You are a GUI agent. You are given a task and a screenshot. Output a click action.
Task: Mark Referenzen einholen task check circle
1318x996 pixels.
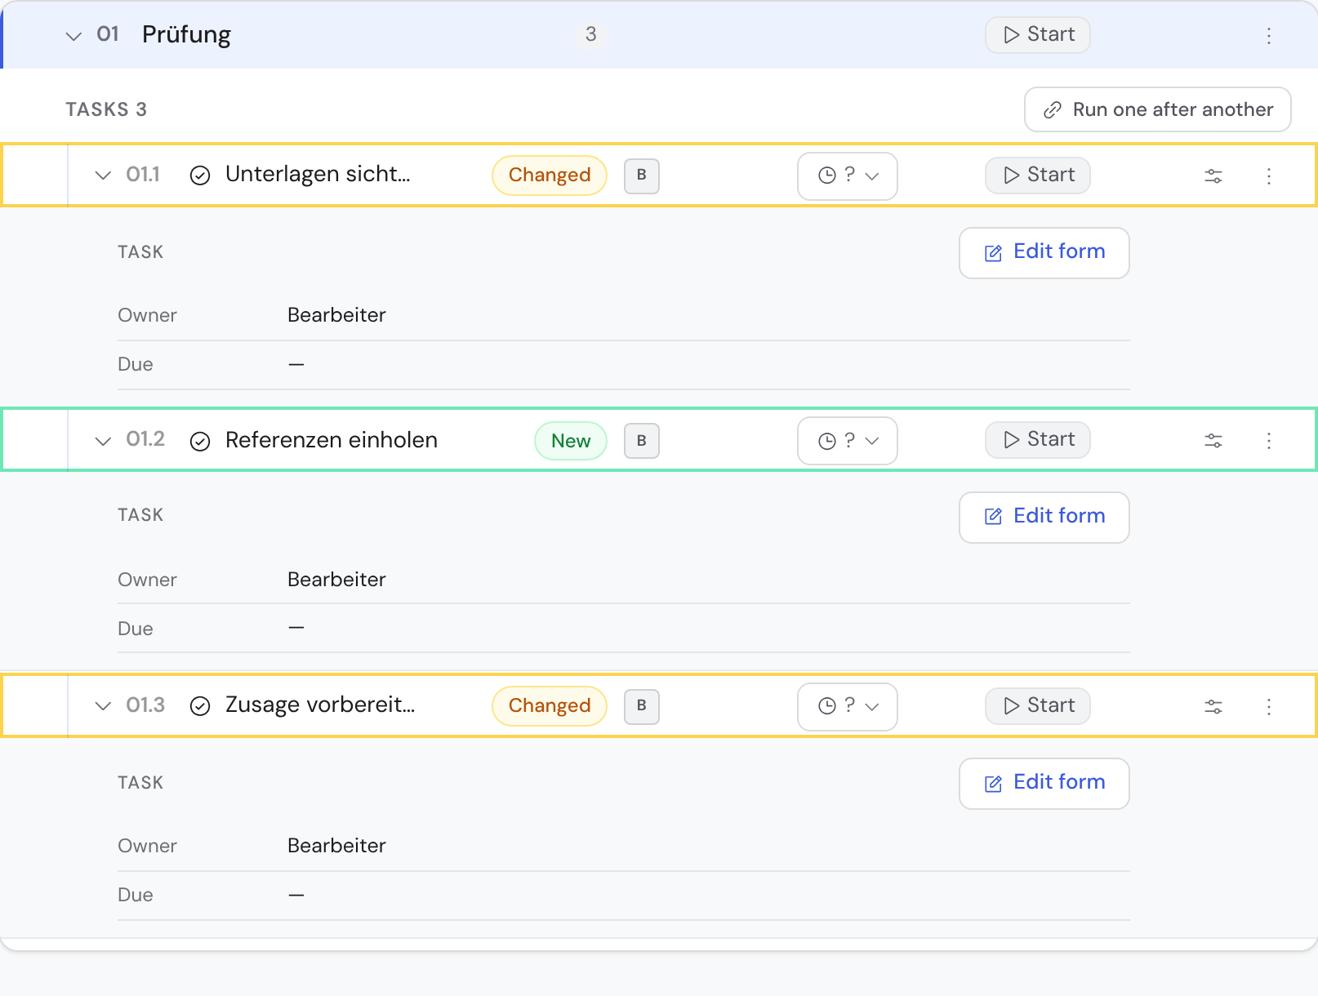click(x=200, y=441)
